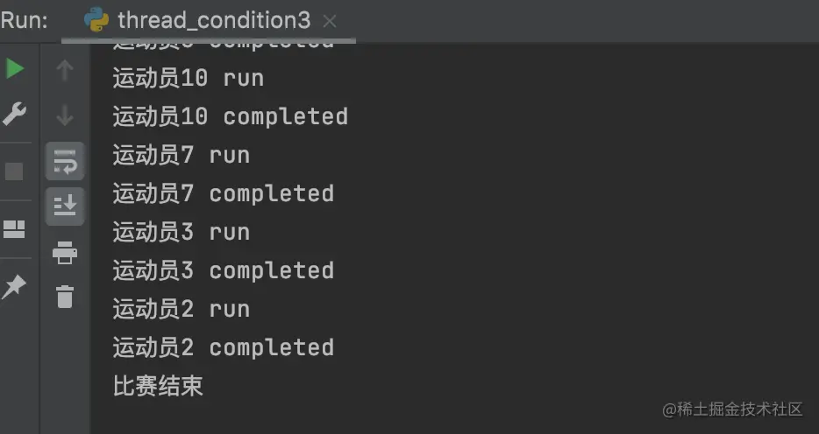
Task: Click the Python icon on the thread_condition3 tab
Action: 96,20
